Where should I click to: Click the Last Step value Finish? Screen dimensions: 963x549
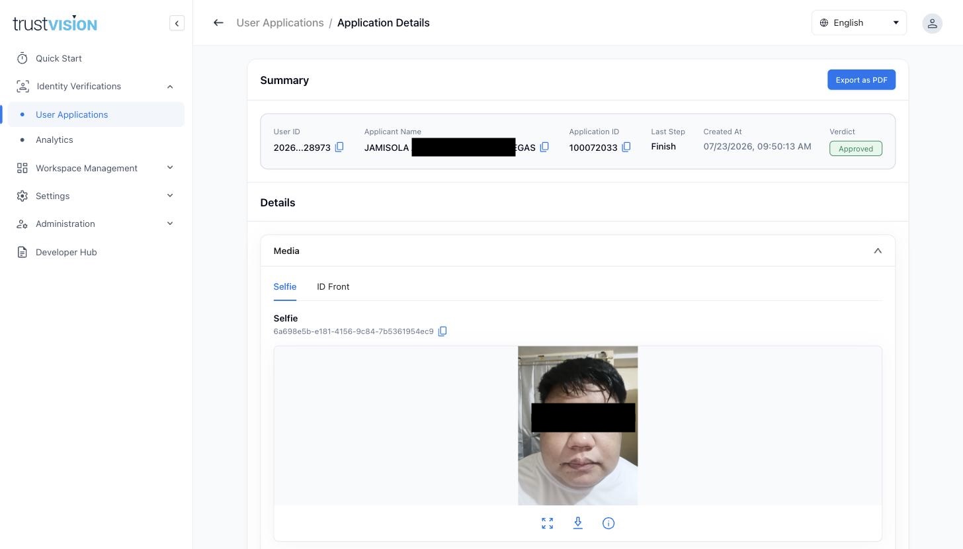pos(663,147)
